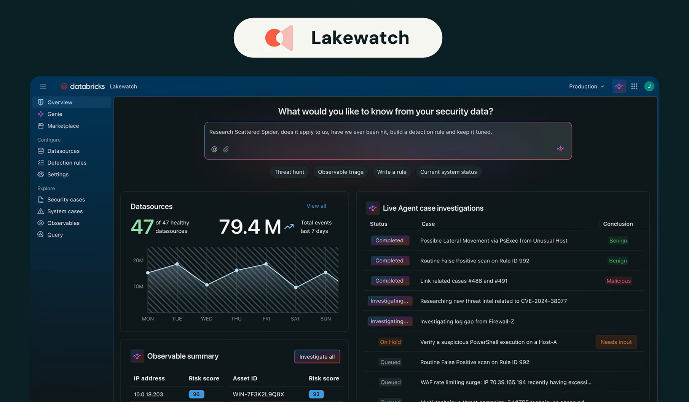Screen dimensions: 689x402
Task: Select IP address 10.0.18.203
Action: pos(148,394)
